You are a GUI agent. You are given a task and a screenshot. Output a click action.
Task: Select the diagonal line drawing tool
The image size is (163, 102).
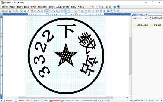72,11
